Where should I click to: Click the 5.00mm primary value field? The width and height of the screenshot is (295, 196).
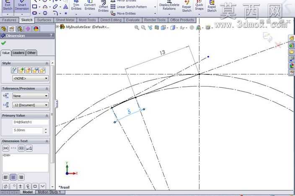tap(28, 130)
